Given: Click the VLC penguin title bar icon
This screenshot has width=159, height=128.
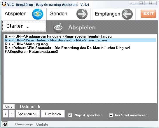Looking at the screenshot, I should pos(4,4).
